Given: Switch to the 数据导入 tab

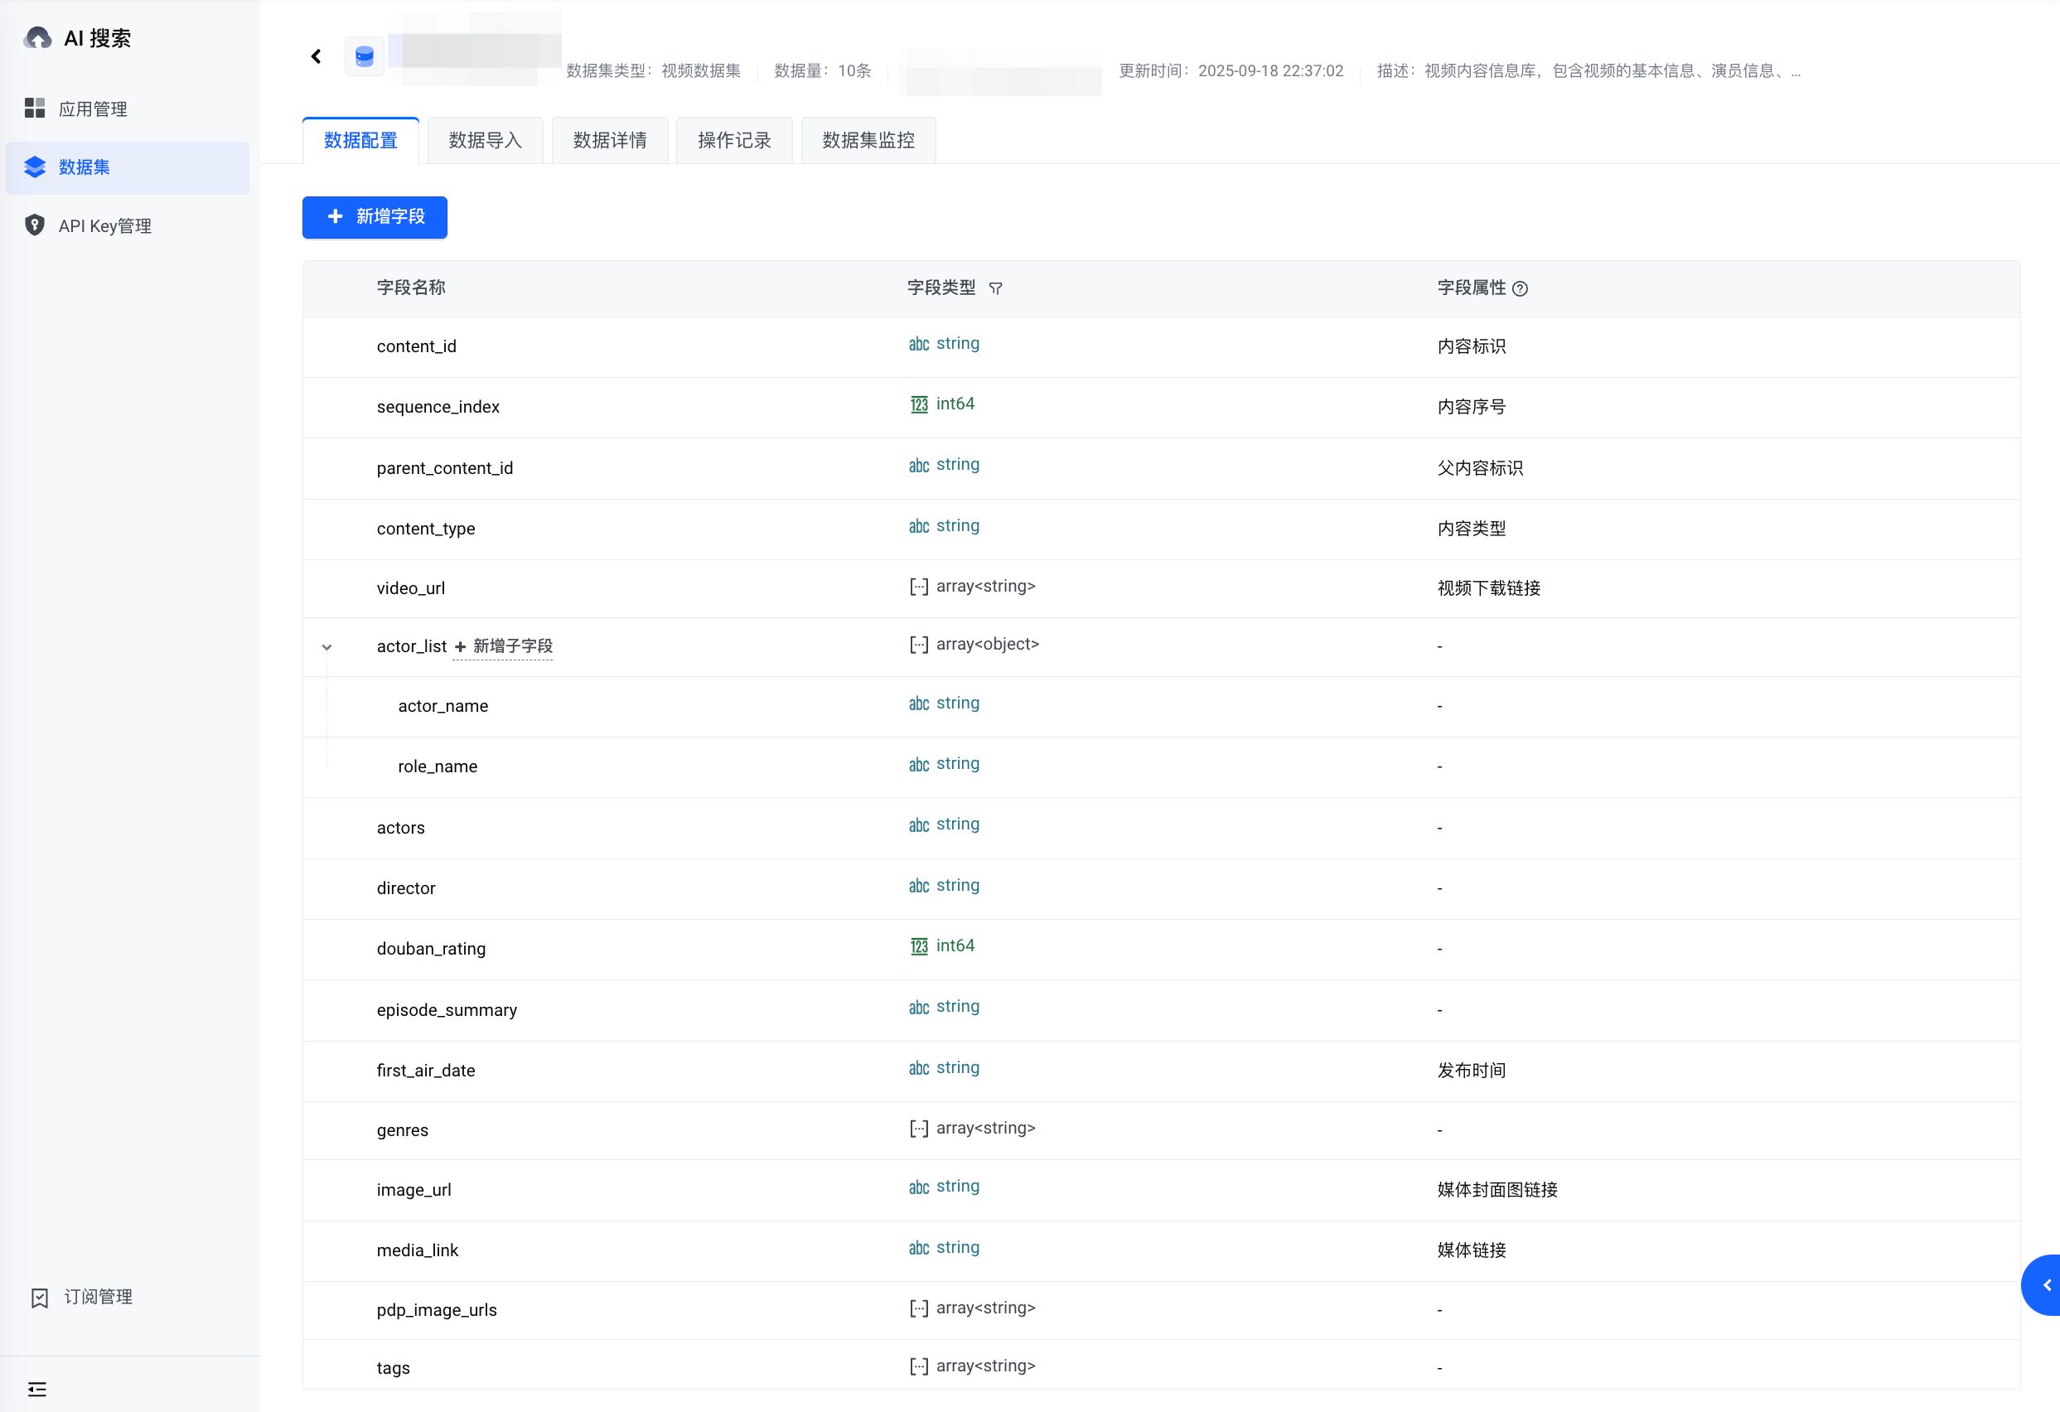Looking at the screenshot, I should pyautogui.click(x=485, y=140).
